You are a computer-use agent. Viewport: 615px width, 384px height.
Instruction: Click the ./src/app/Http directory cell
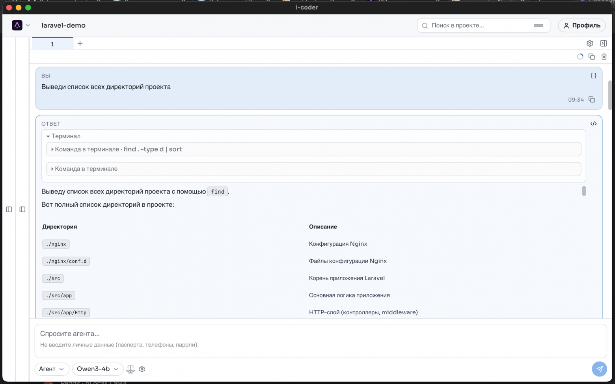66,313
